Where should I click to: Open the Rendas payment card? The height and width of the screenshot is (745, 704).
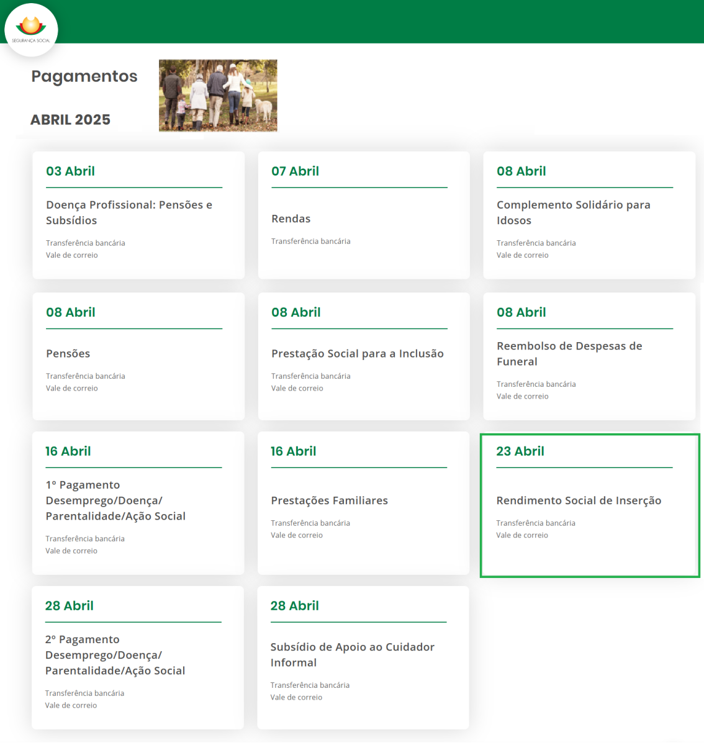(x=364, y=215)
